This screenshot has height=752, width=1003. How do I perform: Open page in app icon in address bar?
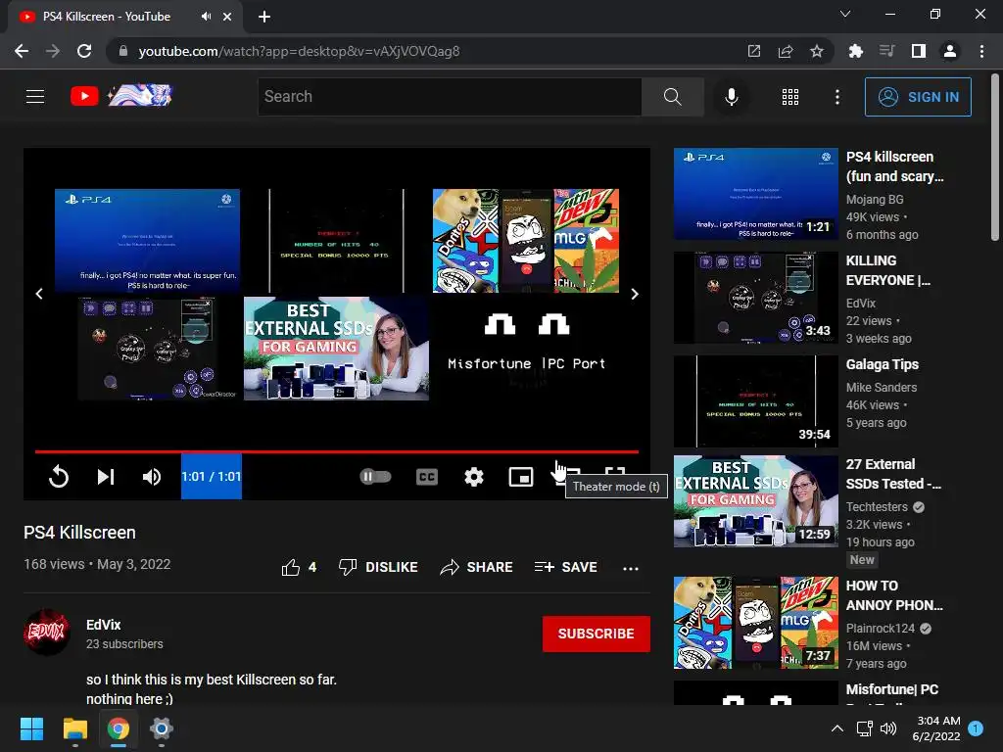(x=754, y=51)
